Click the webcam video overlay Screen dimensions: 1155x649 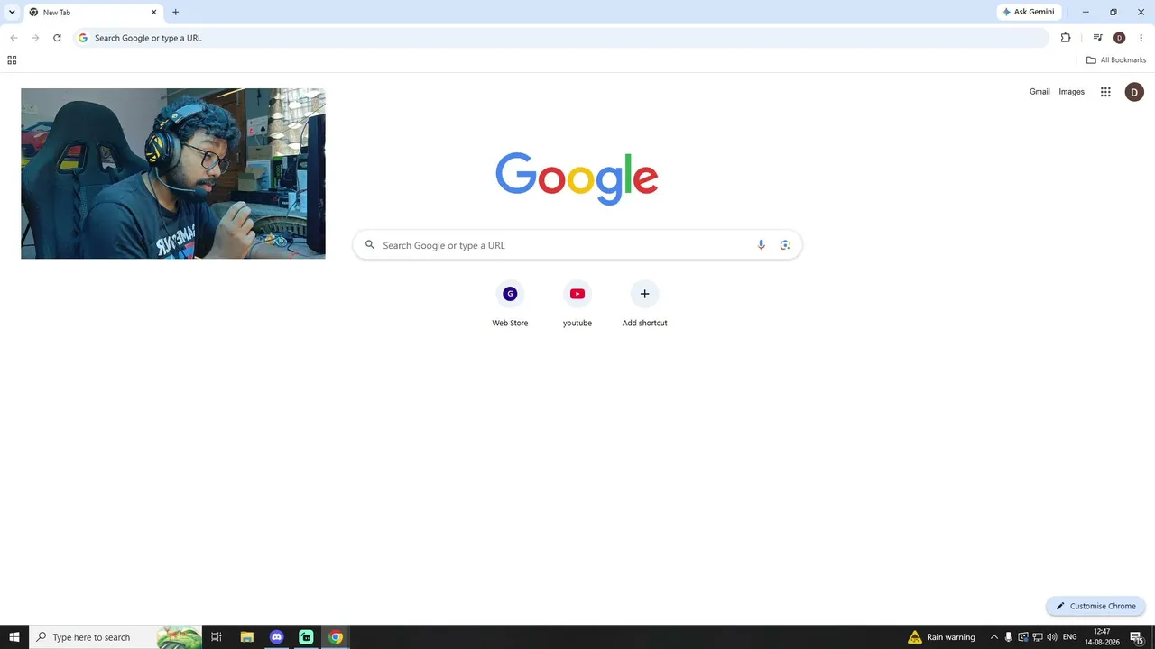coord(173,173)
